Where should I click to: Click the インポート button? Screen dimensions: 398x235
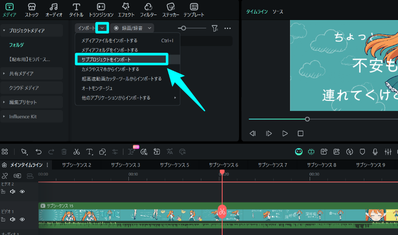click(86, 28)
